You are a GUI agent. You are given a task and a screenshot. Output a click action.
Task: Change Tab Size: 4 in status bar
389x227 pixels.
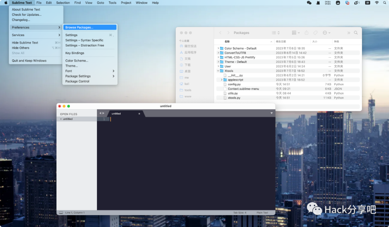240,213
